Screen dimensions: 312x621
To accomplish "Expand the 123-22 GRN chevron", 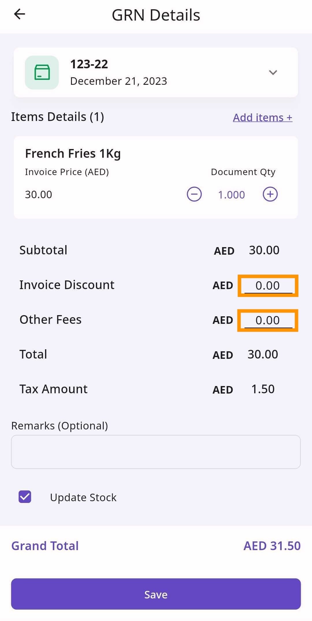I will 273,72.
